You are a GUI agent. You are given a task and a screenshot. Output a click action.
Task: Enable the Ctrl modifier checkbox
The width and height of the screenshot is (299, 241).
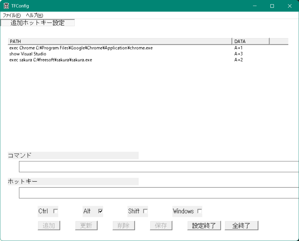[x=56, y=211]
